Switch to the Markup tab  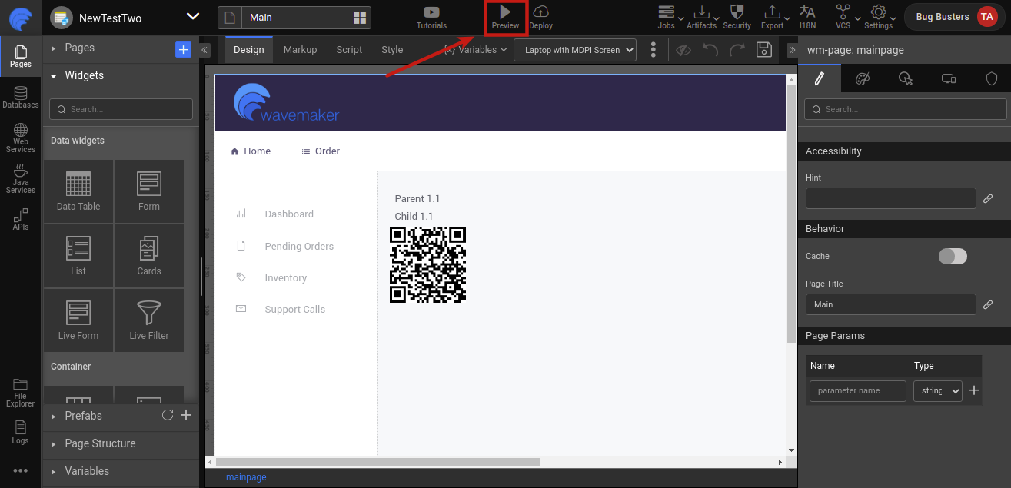(x=300, y=49)
